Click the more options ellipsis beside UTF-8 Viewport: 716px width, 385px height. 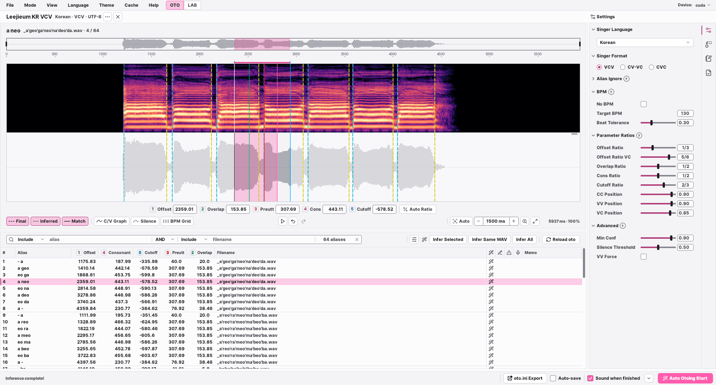pos(107,17)
